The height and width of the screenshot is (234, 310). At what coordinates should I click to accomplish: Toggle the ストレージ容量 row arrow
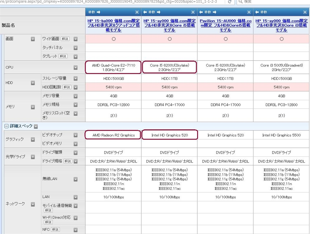click(x=75, y=78)
